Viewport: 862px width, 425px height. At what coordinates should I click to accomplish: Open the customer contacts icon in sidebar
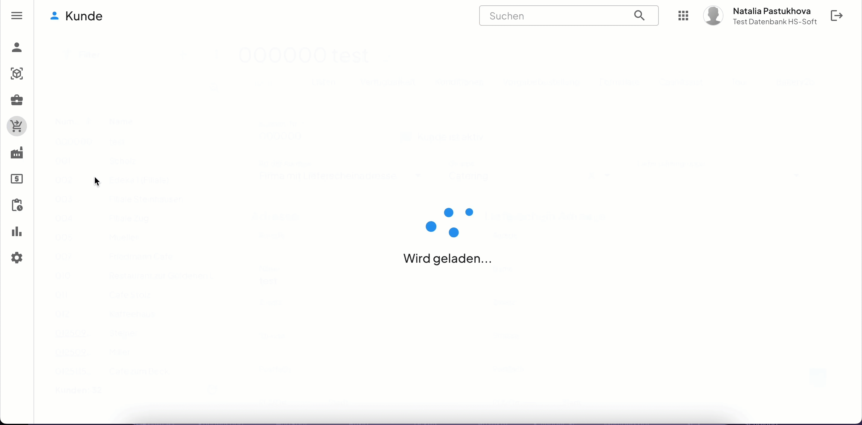[x=17, y=48]
